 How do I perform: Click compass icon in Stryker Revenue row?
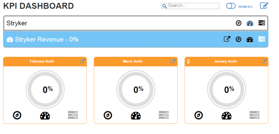tap(238, 39)
